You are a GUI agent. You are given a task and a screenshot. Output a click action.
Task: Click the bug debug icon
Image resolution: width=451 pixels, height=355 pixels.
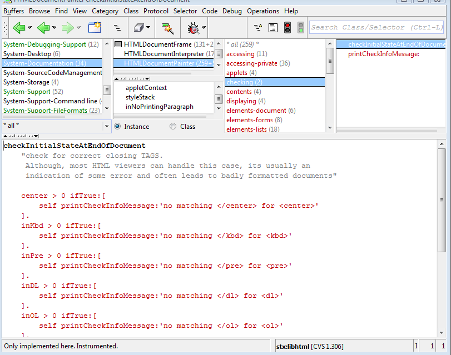(194, 28)
